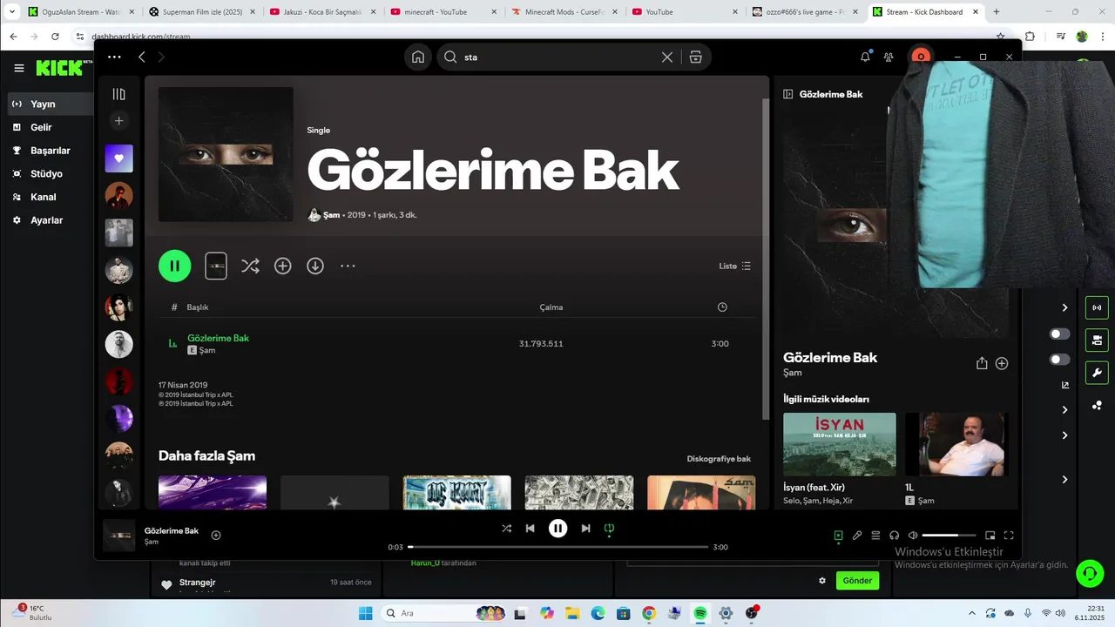Open the miniplayer

click(x=990, y=536)
